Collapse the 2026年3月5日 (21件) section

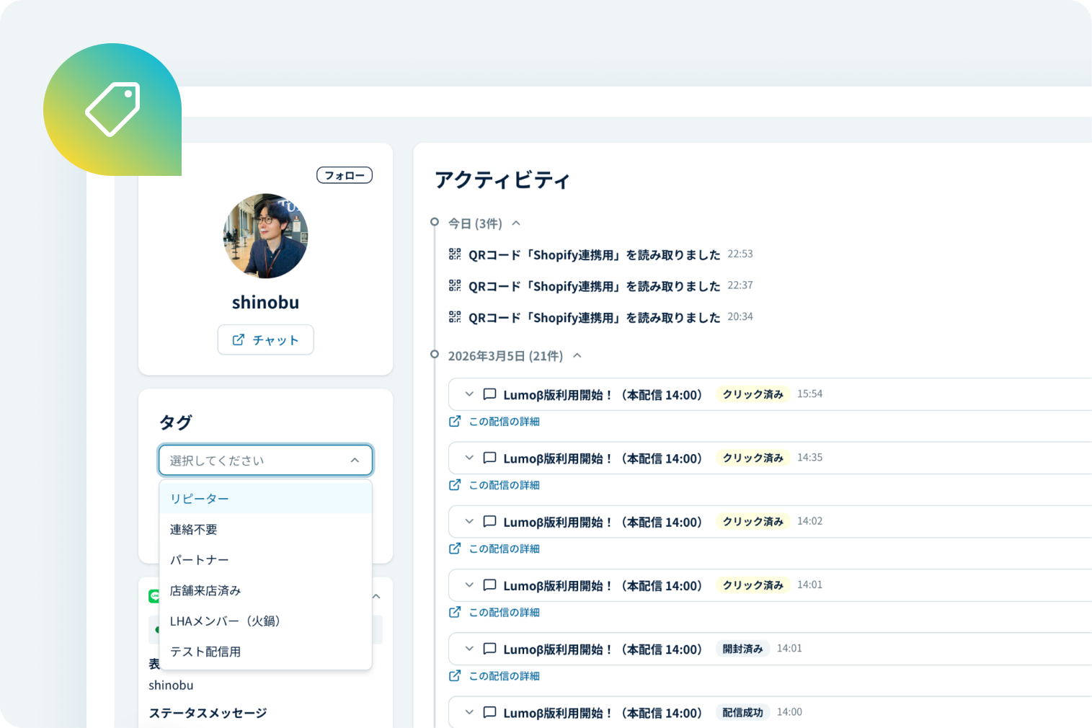(x=577, y=355)
